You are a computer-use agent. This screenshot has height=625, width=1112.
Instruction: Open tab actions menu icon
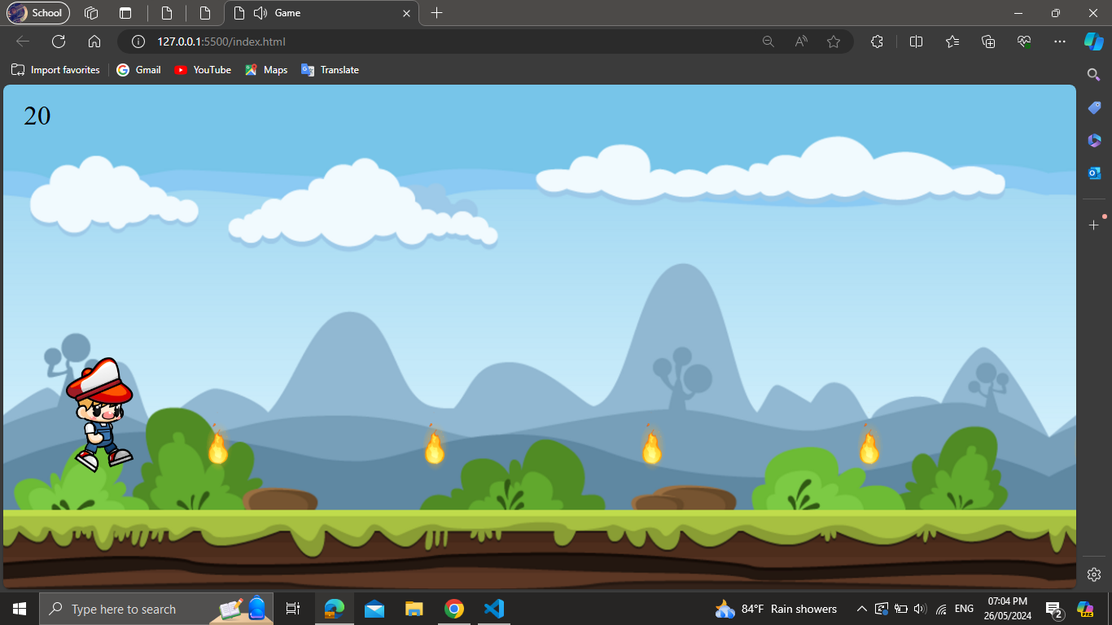(x=125, y=13)
